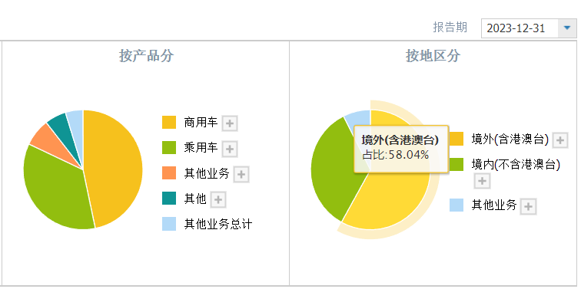581x289 pixels.
Task: Click the green 乘用车 legend swatch
Action: (x=169, y=147)
